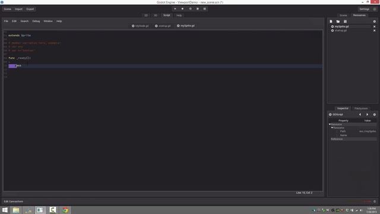Click the new resource file icon

tap(331, 21)
